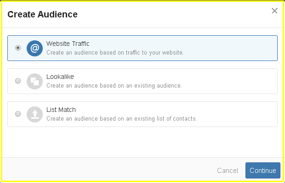Click the Create Audience heading
285x183 pixels.
42,14
